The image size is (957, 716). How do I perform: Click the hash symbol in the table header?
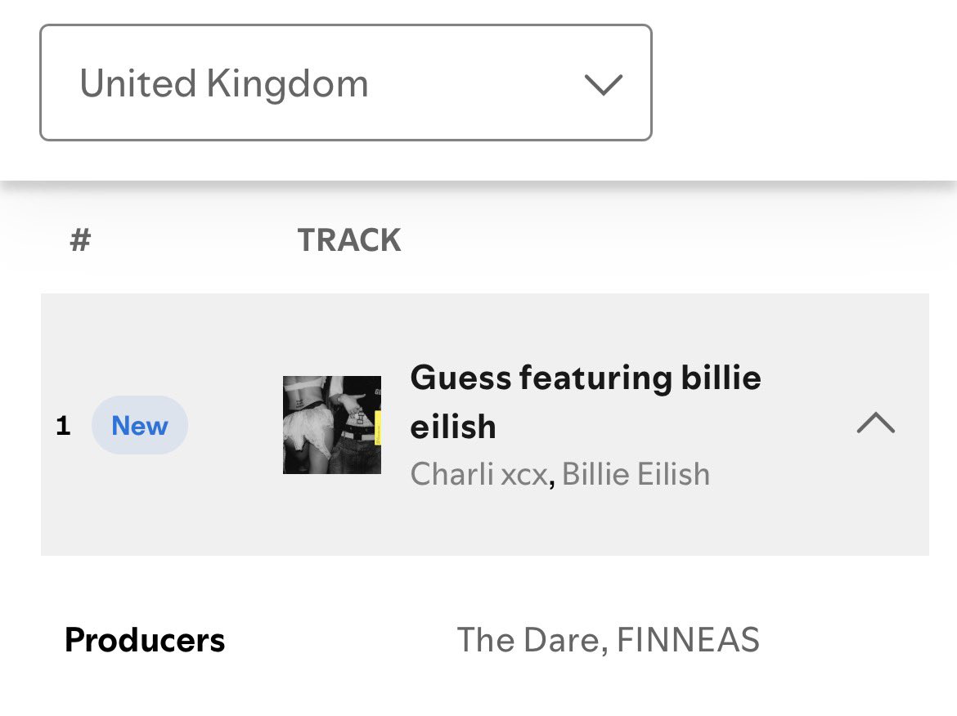click(x=80, y=239)
